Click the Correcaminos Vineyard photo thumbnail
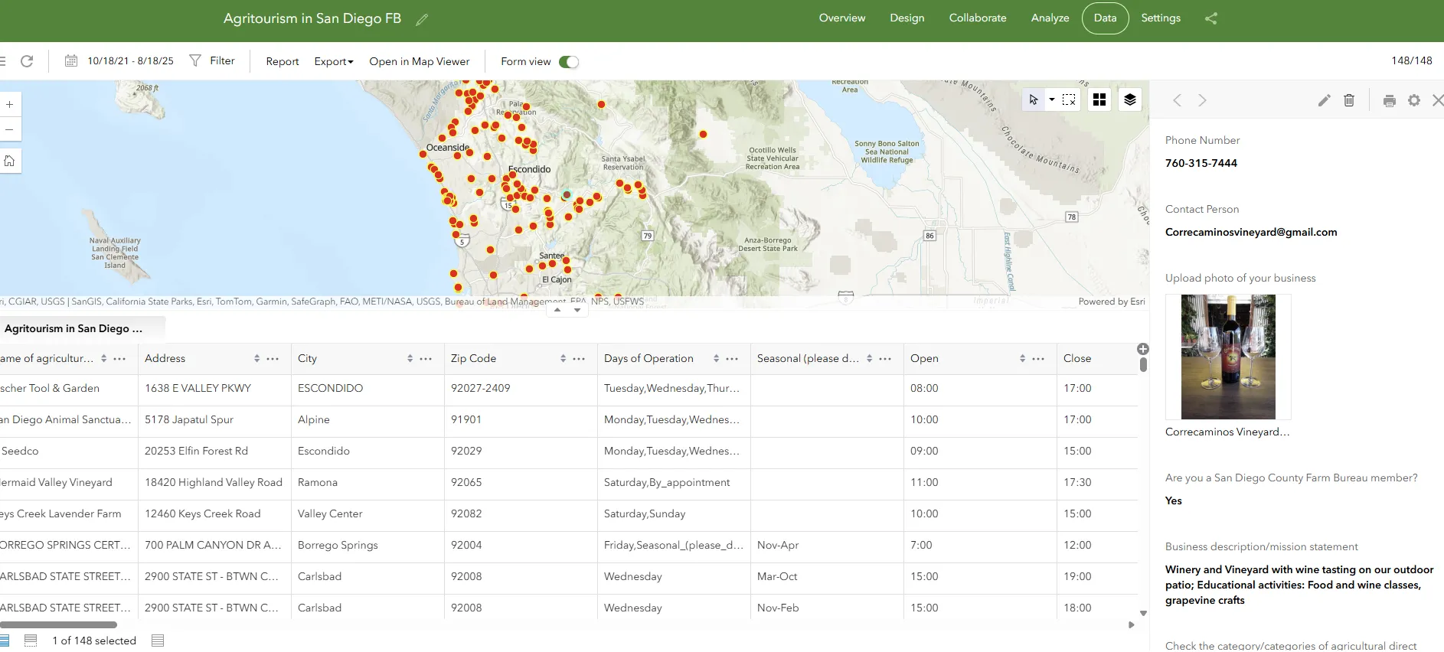The height and width of the screenshot is (652, 1444). [1228, 357]
